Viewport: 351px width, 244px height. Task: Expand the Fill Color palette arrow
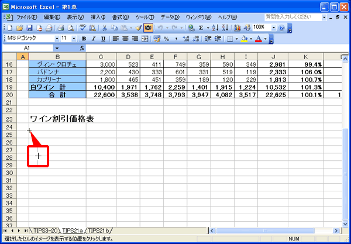point(251,39)
